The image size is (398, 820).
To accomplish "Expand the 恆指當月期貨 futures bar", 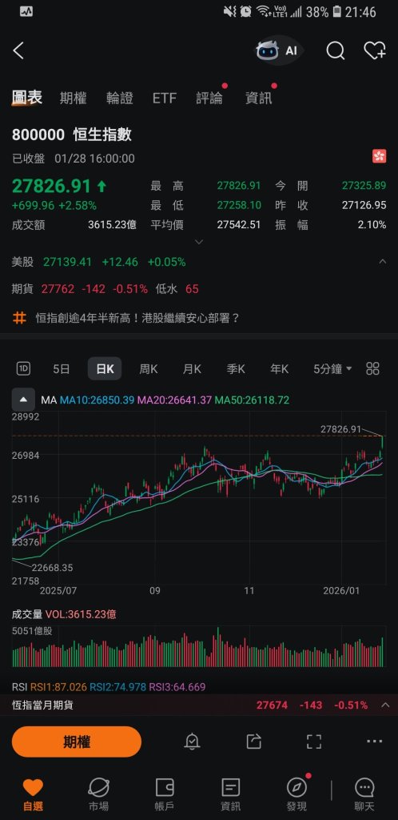I will (199, 705).
